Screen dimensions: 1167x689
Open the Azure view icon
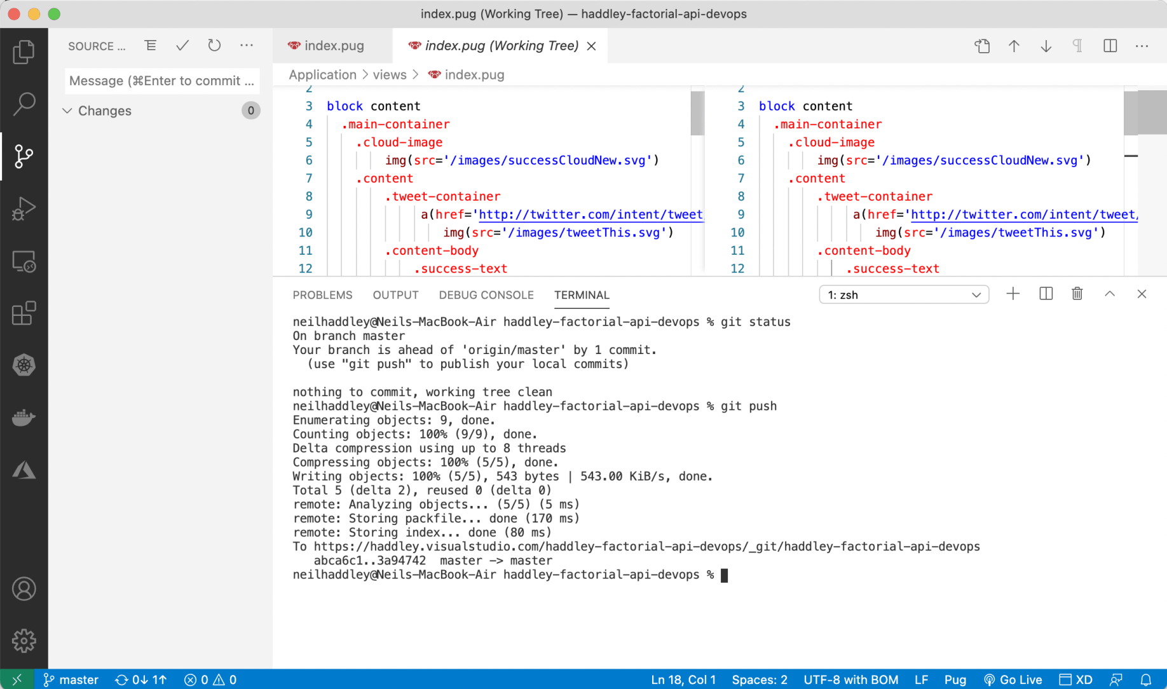24,470
